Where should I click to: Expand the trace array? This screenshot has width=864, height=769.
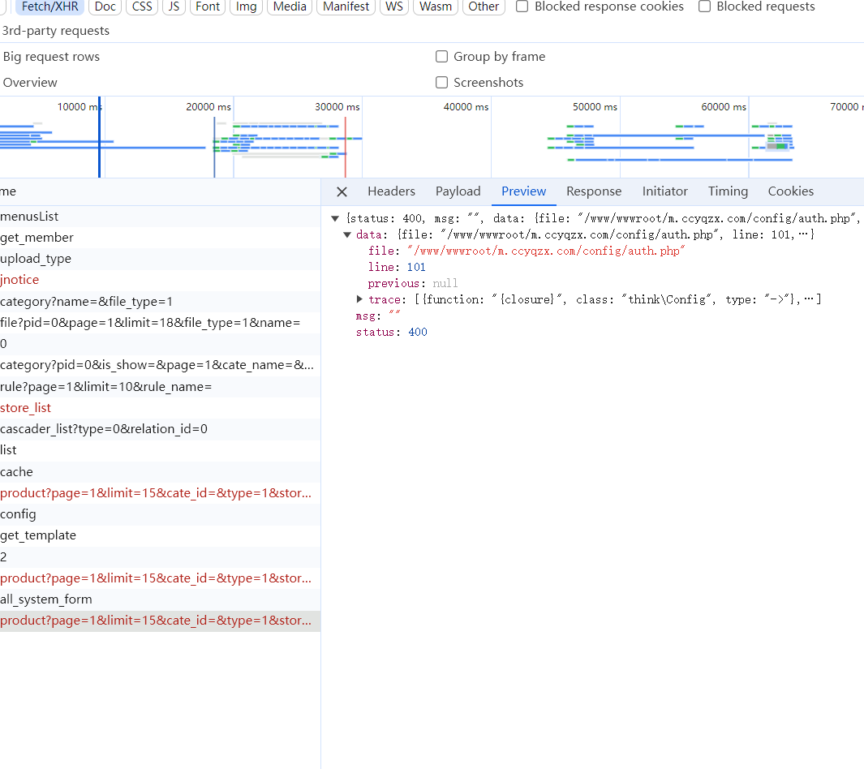click(359, 299)
